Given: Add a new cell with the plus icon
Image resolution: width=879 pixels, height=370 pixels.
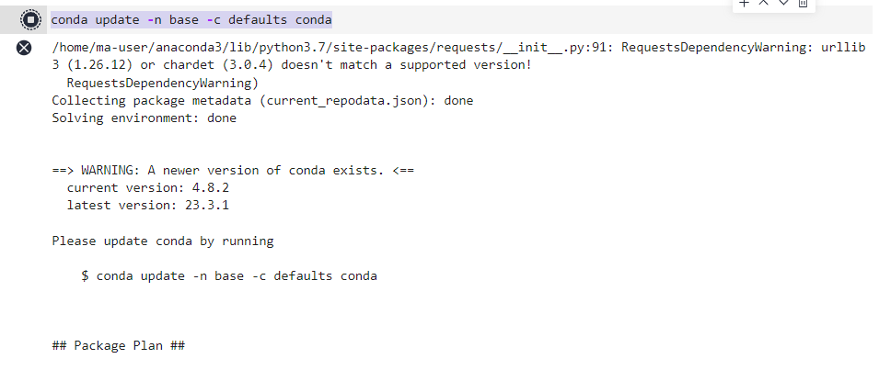Looking at the screenshot, I should [x=745, y=4].
